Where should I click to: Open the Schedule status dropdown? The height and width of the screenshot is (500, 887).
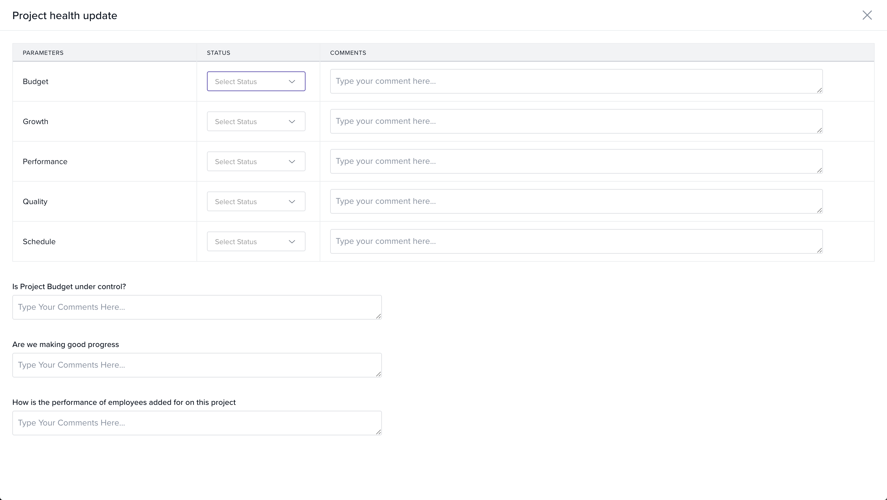click(256, 242)
